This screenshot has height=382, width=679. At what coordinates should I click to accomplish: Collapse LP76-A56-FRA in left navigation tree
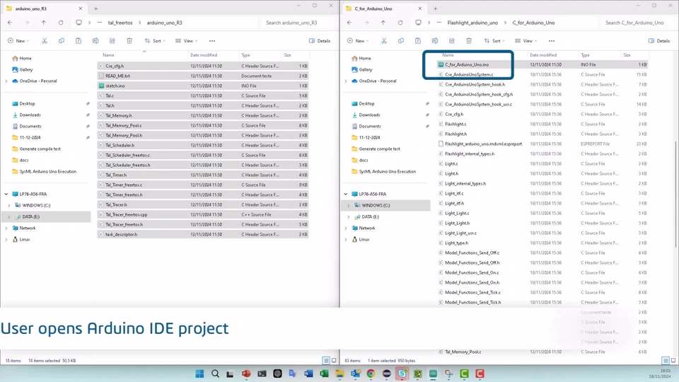tap(6, 194)
